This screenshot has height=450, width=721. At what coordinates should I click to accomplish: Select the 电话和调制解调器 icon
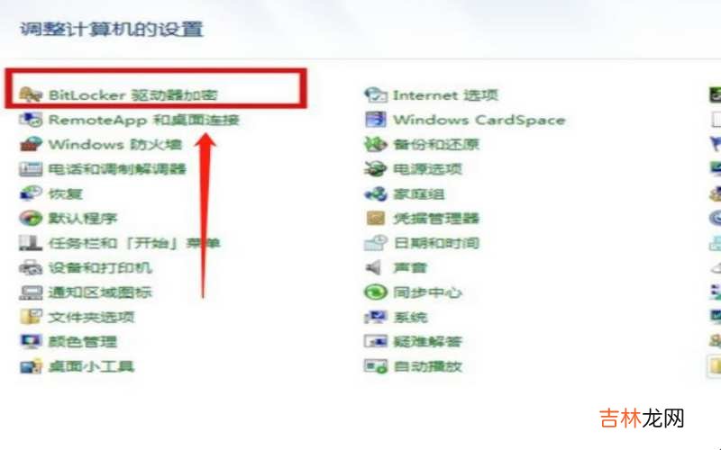[x=31, y=169]
